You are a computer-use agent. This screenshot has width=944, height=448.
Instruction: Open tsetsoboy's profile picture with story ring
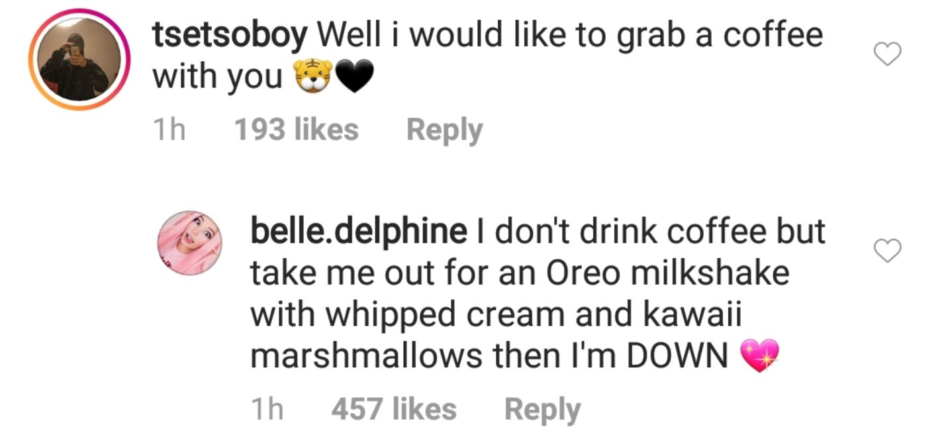pos(79,60)
